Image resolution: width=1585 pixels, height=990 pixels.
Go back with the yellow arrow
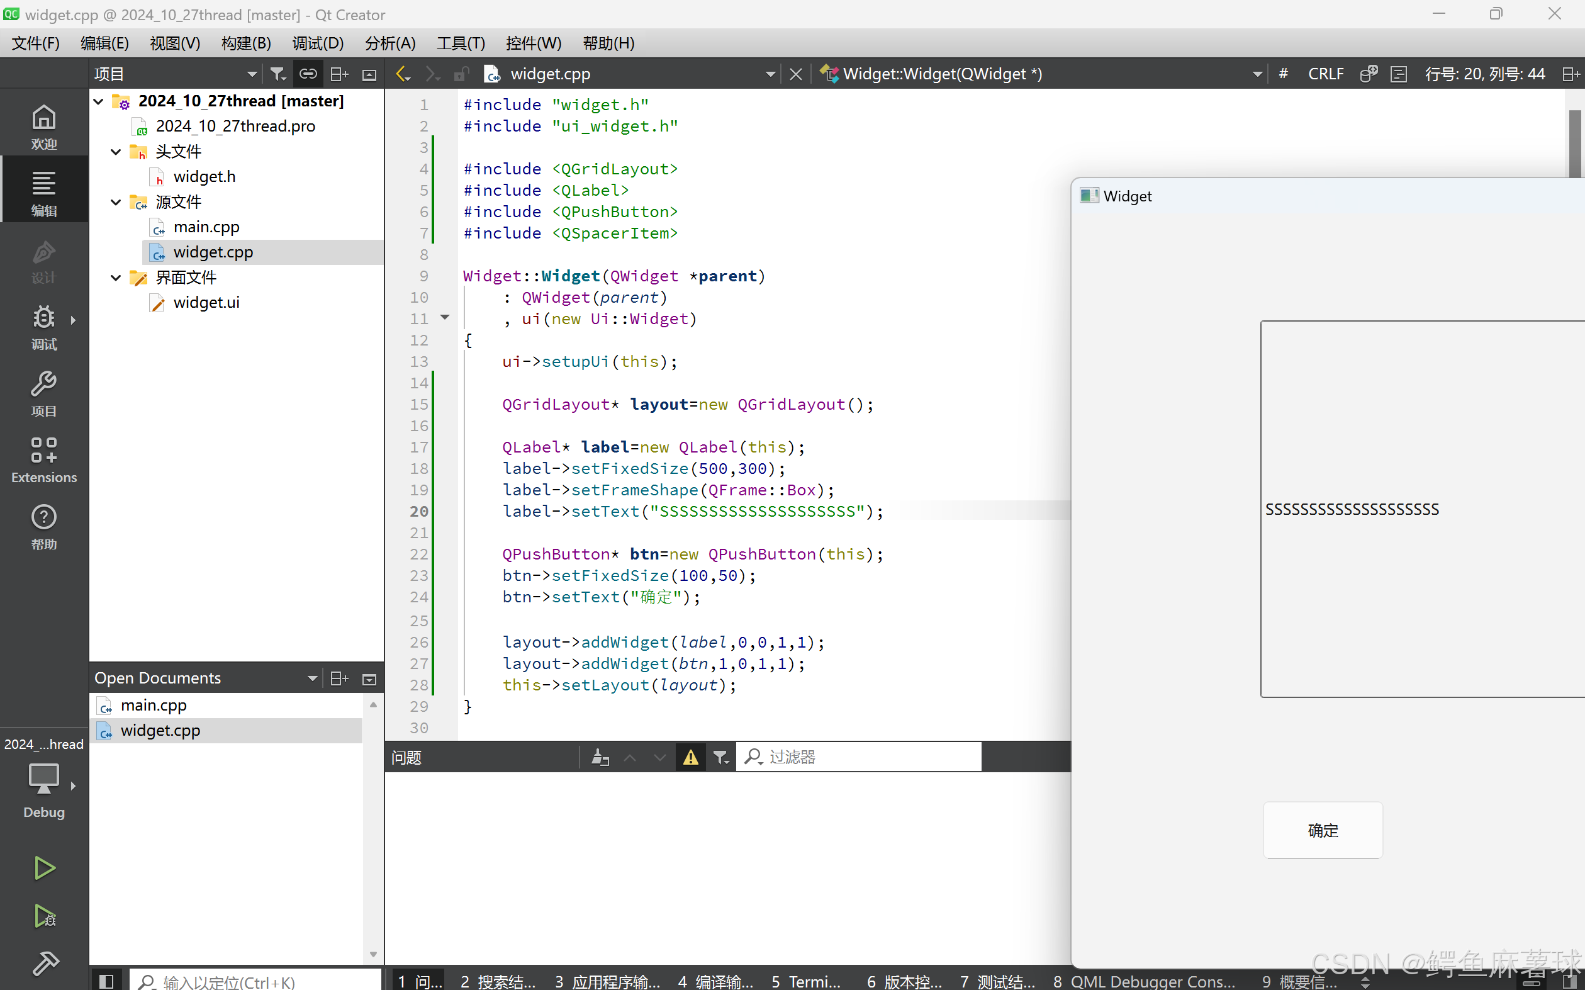403,74
